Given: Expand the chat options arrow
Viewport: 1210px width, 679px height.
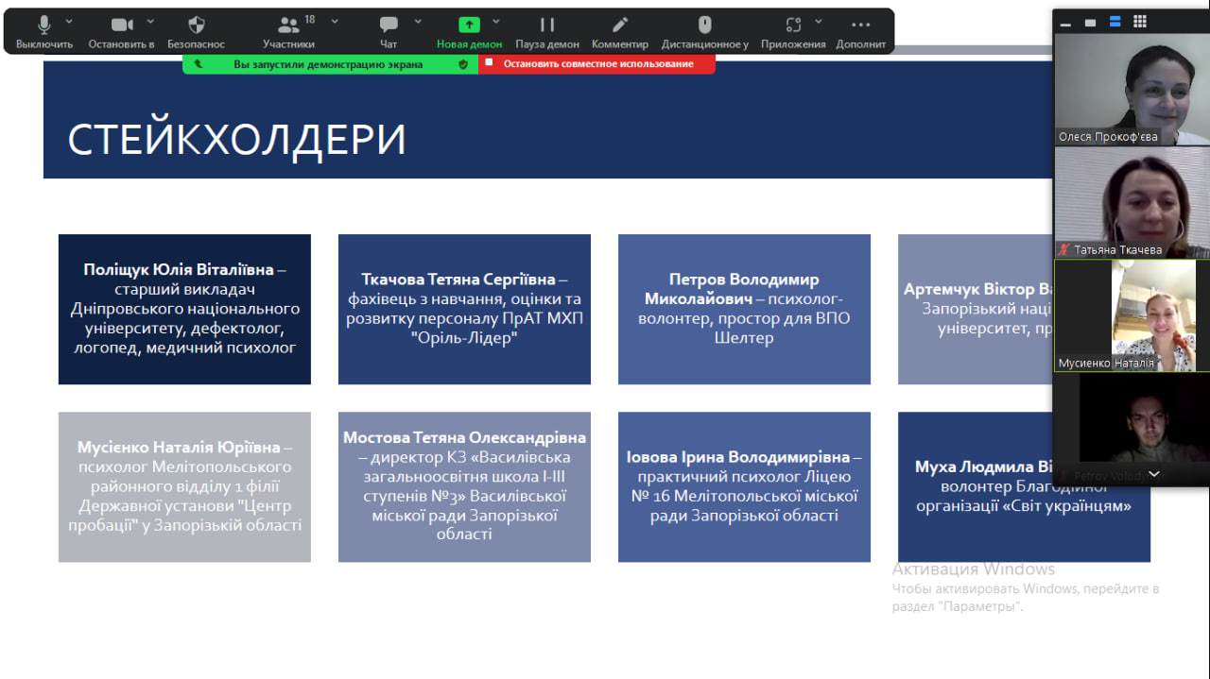Looking at the screenshot, I should [x=418, y=21].
